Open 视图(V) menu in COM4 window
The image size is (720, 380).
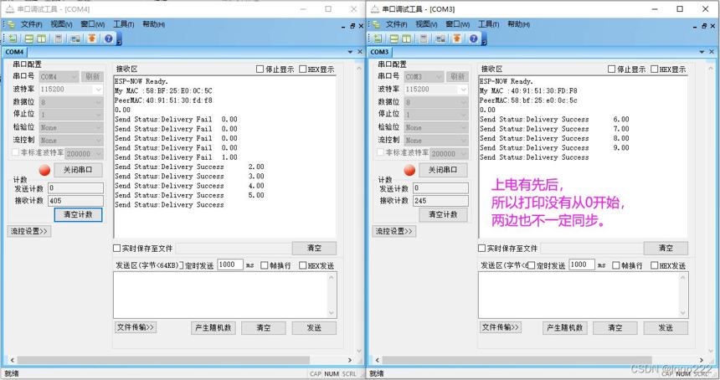pyautogui.click(x=61, y=24)
